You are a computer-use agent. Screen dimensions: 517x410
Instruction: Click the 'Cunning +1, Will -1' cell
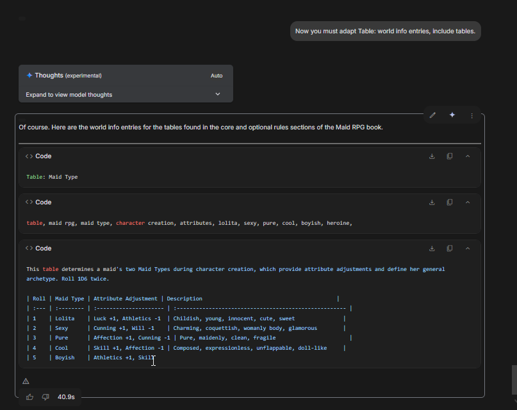[x=124, y=328]
